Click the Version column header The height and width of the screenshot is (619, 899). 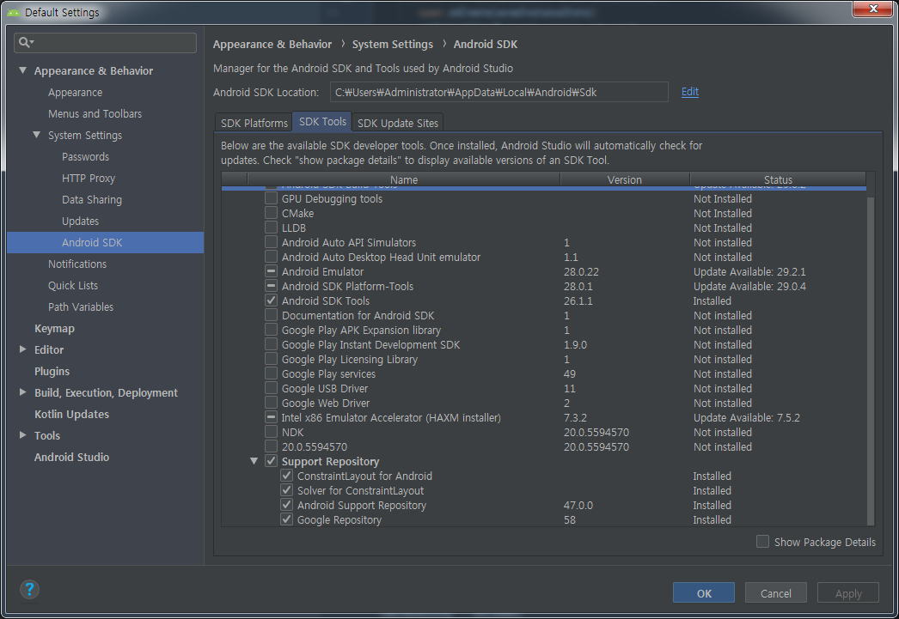625,179
